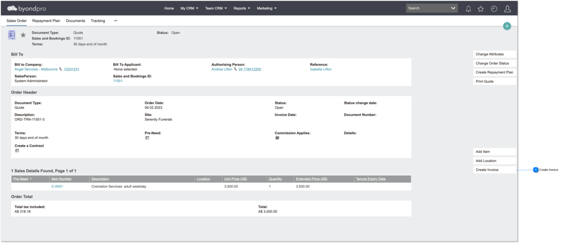Click the byondpro logo
This screenshot has width=561, height=243.
pyautogui.click(x=26, y=8)
